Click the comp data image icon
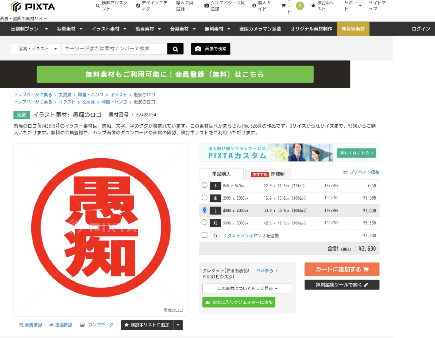 tap(82, 325)
